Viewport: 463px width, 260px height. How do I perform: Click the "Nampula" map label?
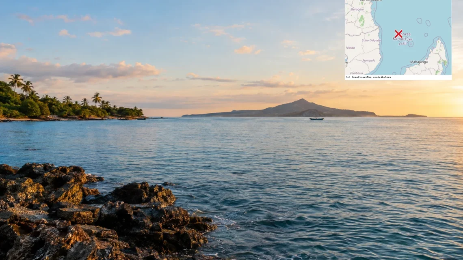click(369, 60)
